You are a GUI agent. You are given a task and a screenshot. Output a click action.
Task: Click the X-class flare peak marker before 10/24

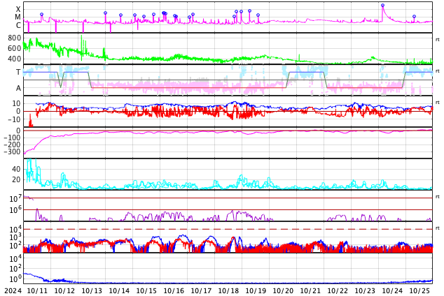pyautogui.click(x=382, y=6)
